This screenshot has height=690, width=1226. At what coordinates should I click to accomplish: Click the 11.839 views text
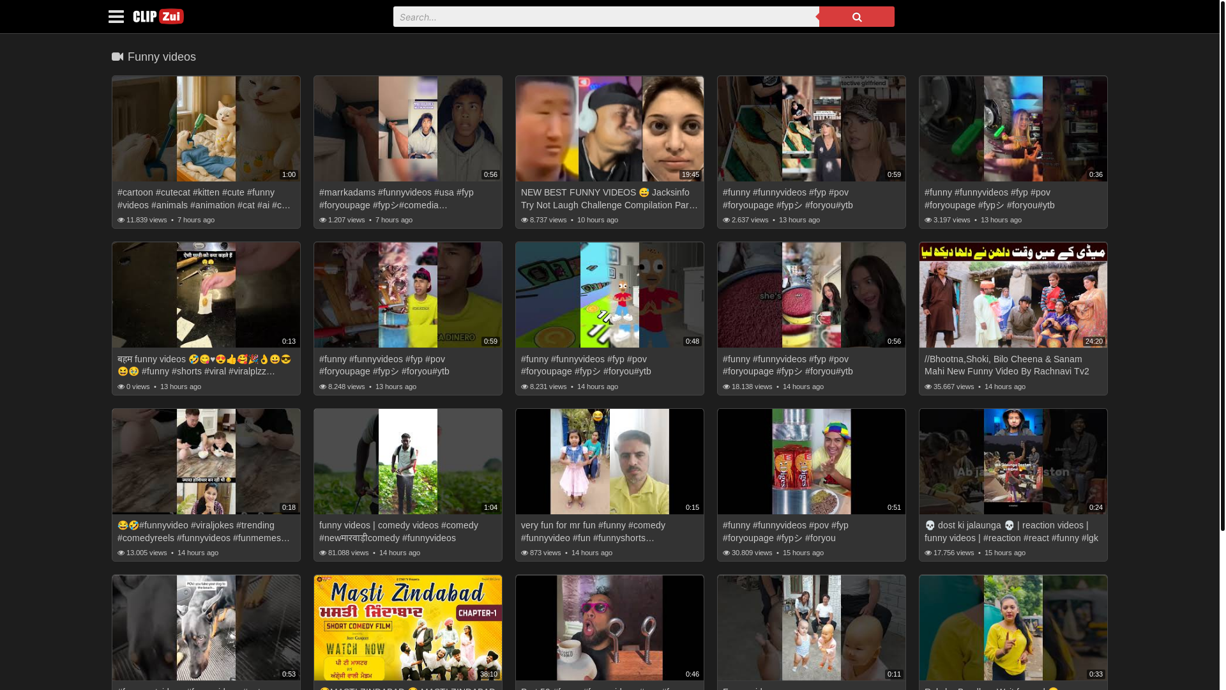click(x=147, y=220)
